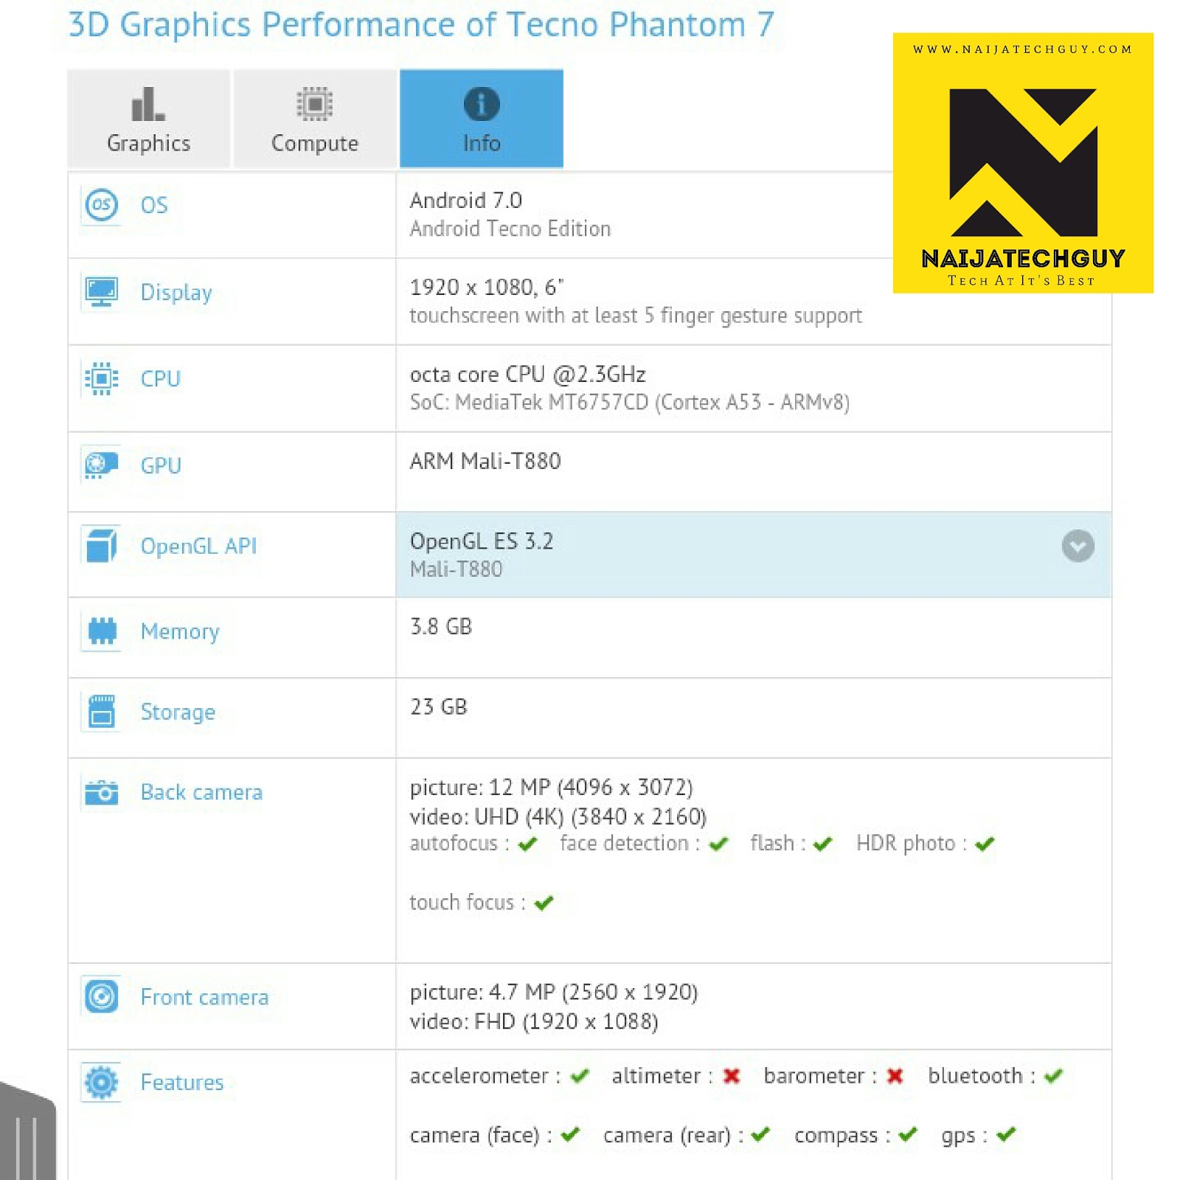This screenshot has width=1180, height=1180.
Task: Click the camera (face) green checkmark
Action: 570,1134
